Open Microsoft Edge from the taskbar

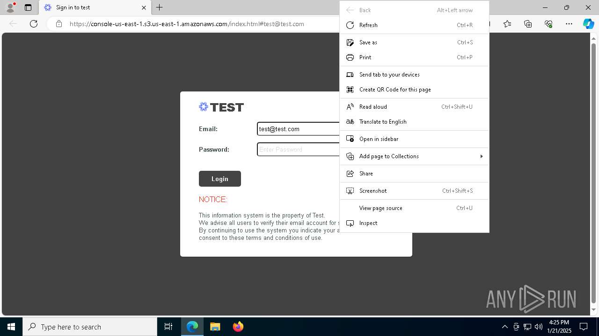(192, 327)
